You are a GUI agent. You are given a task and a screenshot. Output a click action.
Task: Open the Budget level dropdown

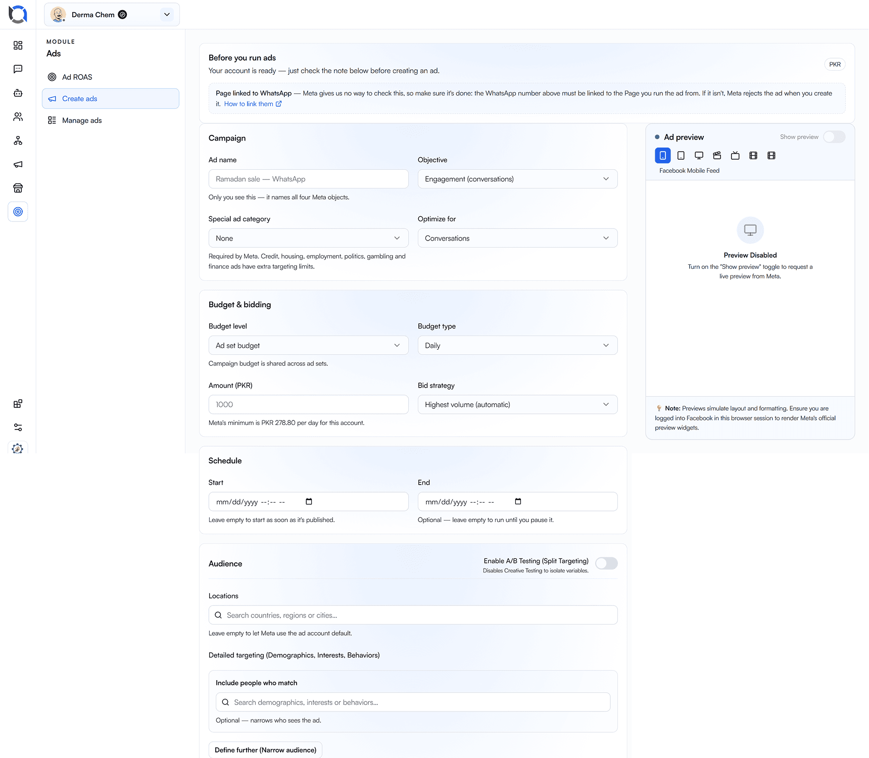(308, 345)
